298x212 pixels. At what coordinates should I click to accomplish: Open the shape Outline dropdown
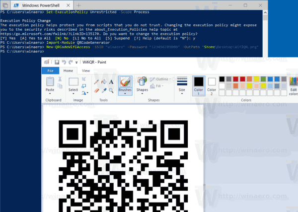tap(160, 79)
